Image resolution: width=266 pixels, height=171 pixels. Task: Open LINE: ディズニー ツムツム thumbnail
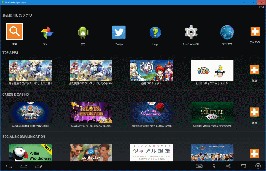pos(212,70)
